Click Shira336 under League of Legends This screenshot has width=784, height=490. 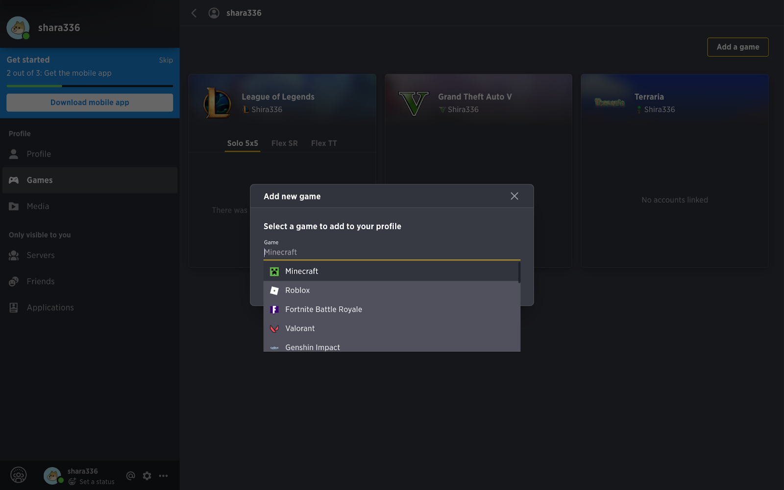coord(267,110)
